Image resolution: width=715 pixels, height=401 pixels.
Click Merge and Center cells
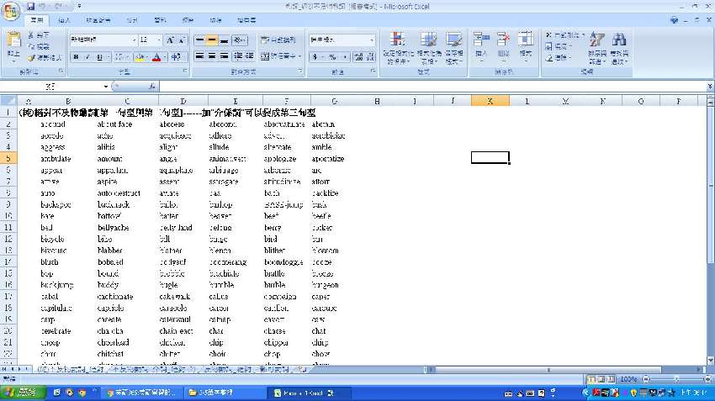pos(278,56)
